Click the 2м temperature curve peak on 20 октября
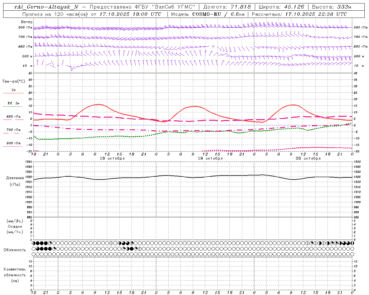369x295 pixels. tap(293, 105)
